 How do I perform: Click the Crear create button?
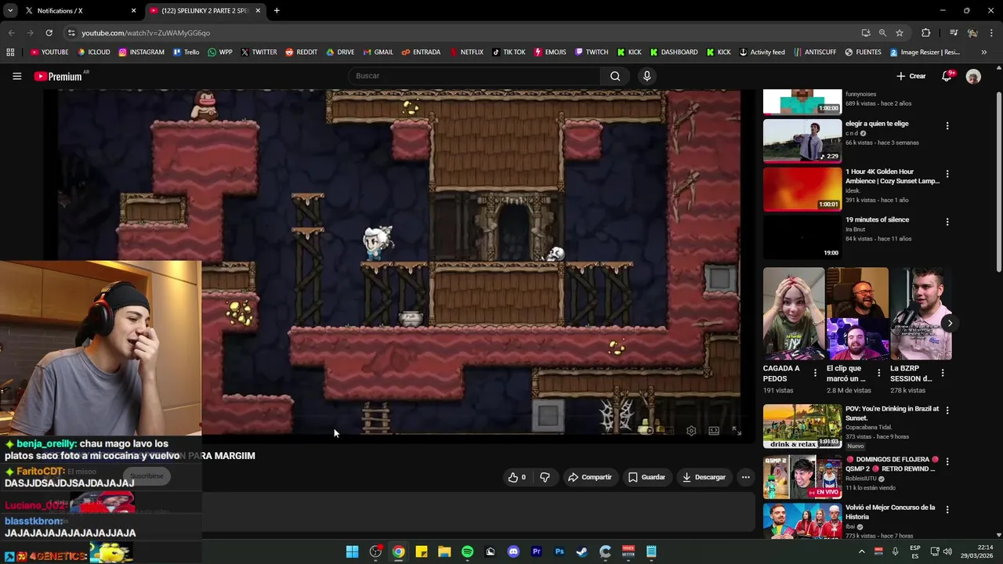click(911, 76)
